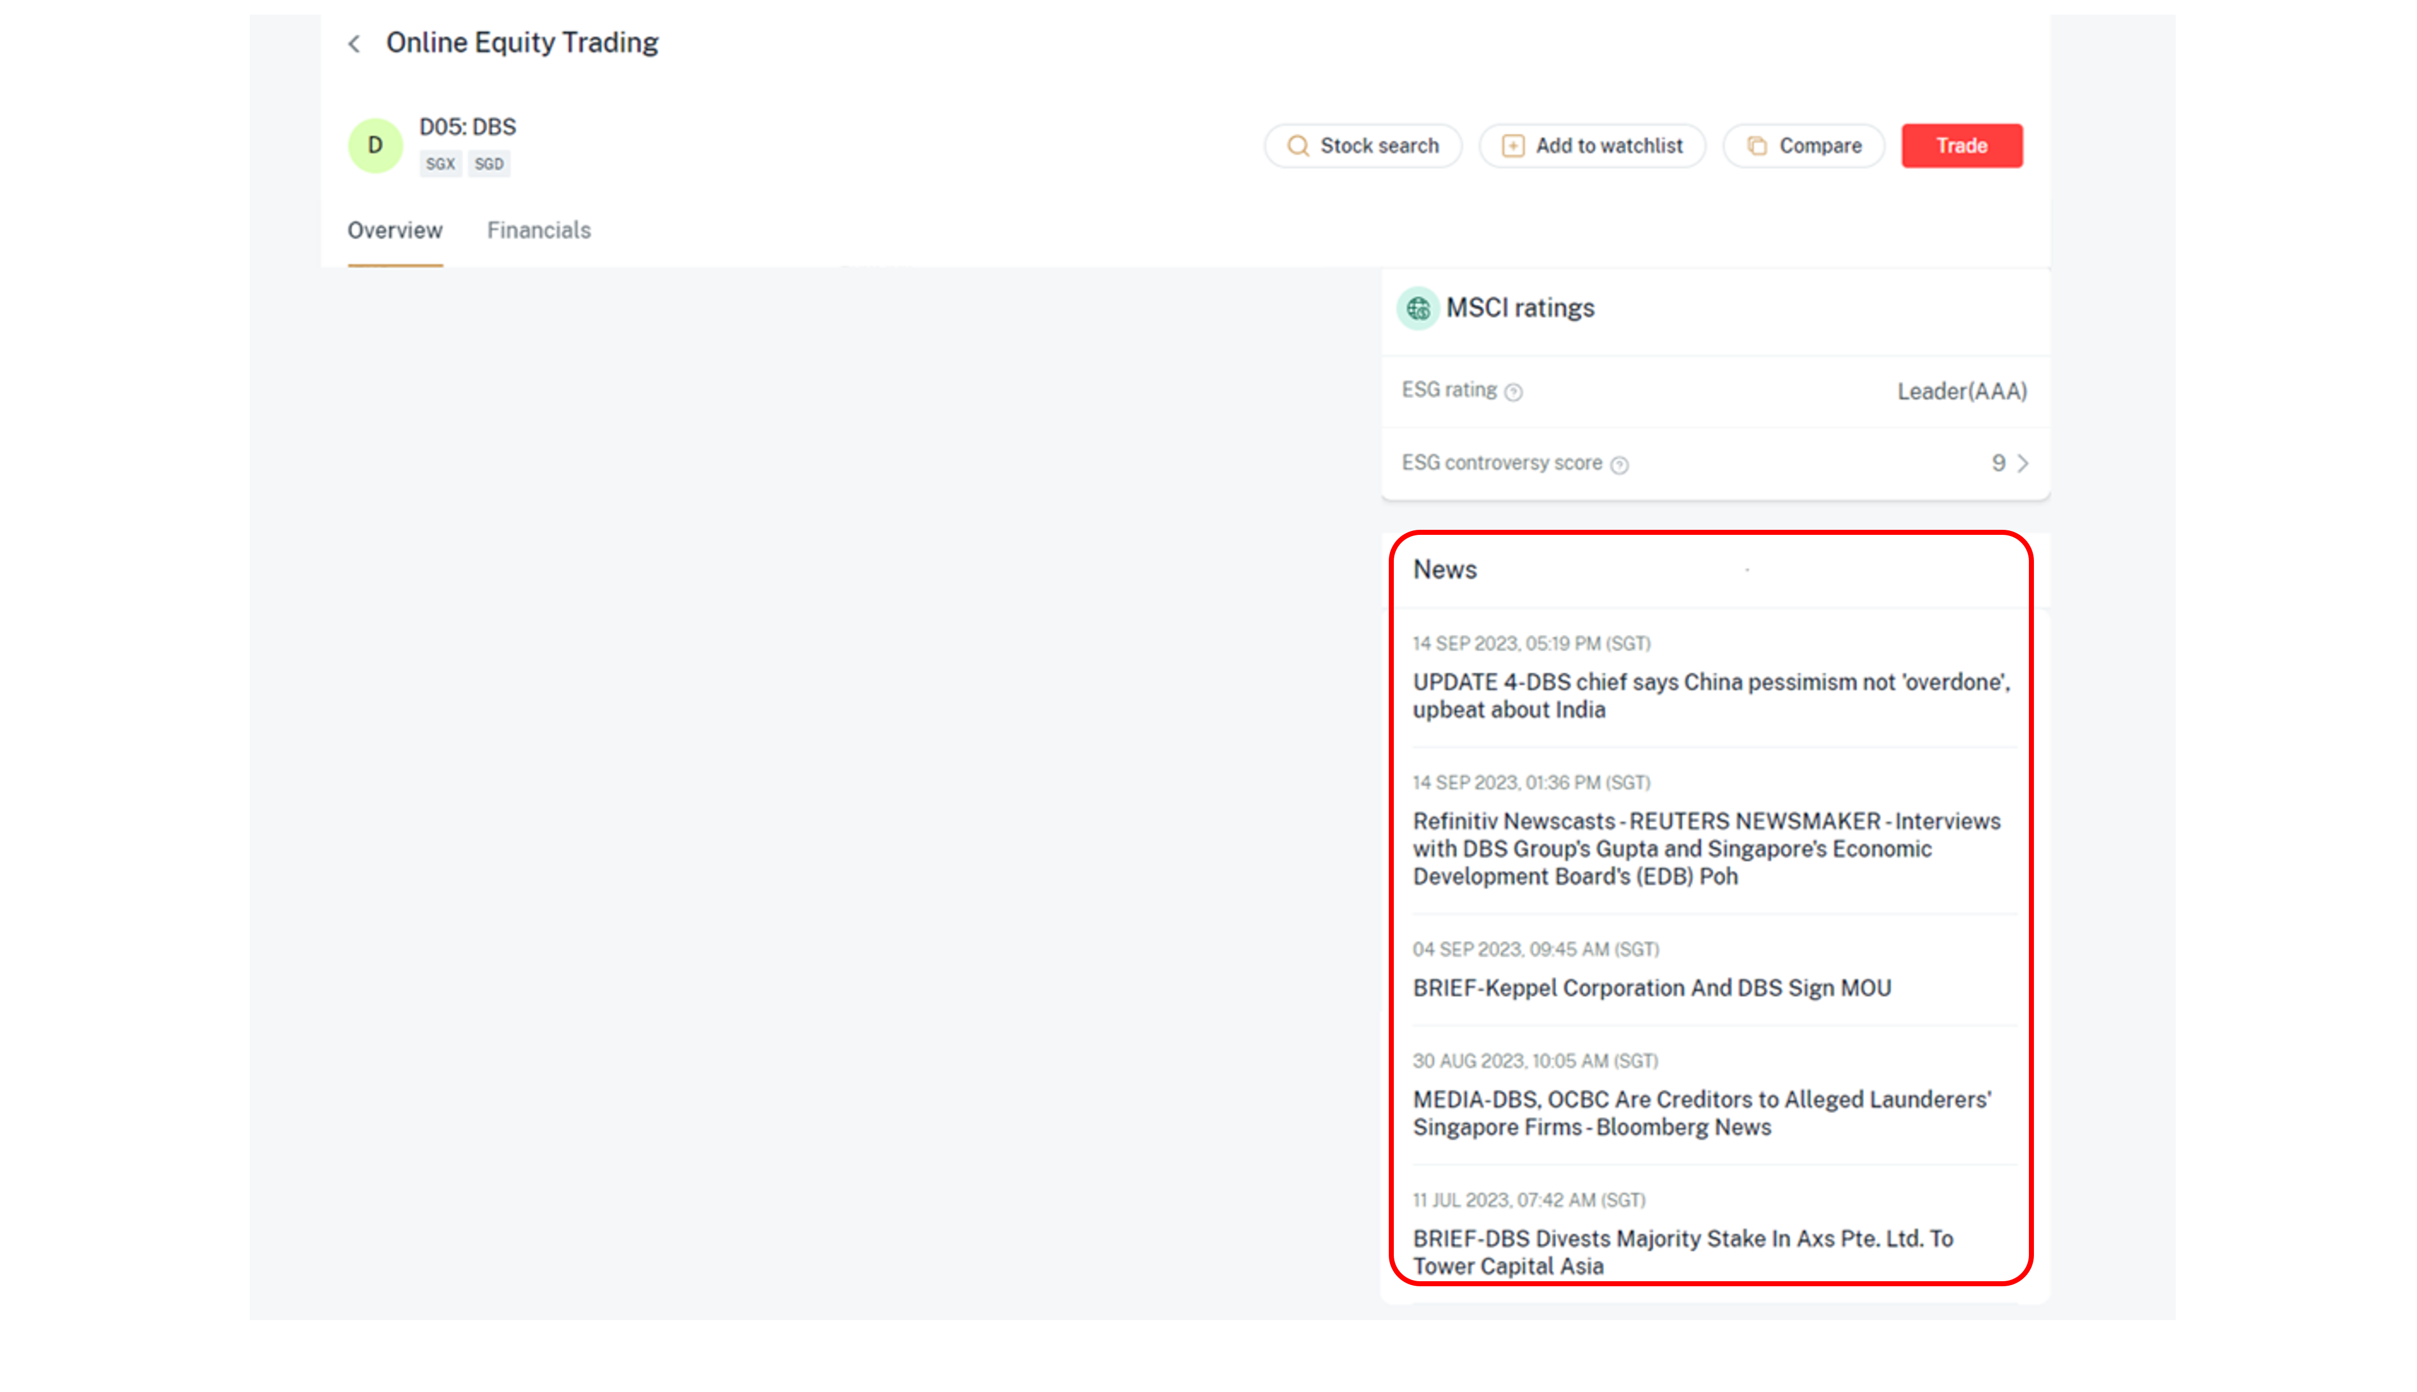Click the SGD currency tag
The height and width of the screenshot is (1392, 2417).
click(x=489, y=164)
